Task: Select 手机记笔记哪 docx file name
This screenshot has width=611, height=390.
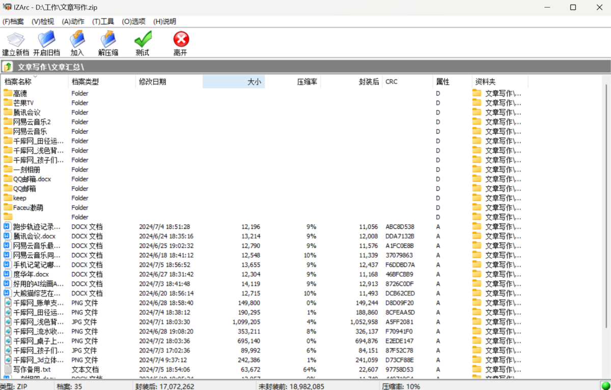Action: 37,265
